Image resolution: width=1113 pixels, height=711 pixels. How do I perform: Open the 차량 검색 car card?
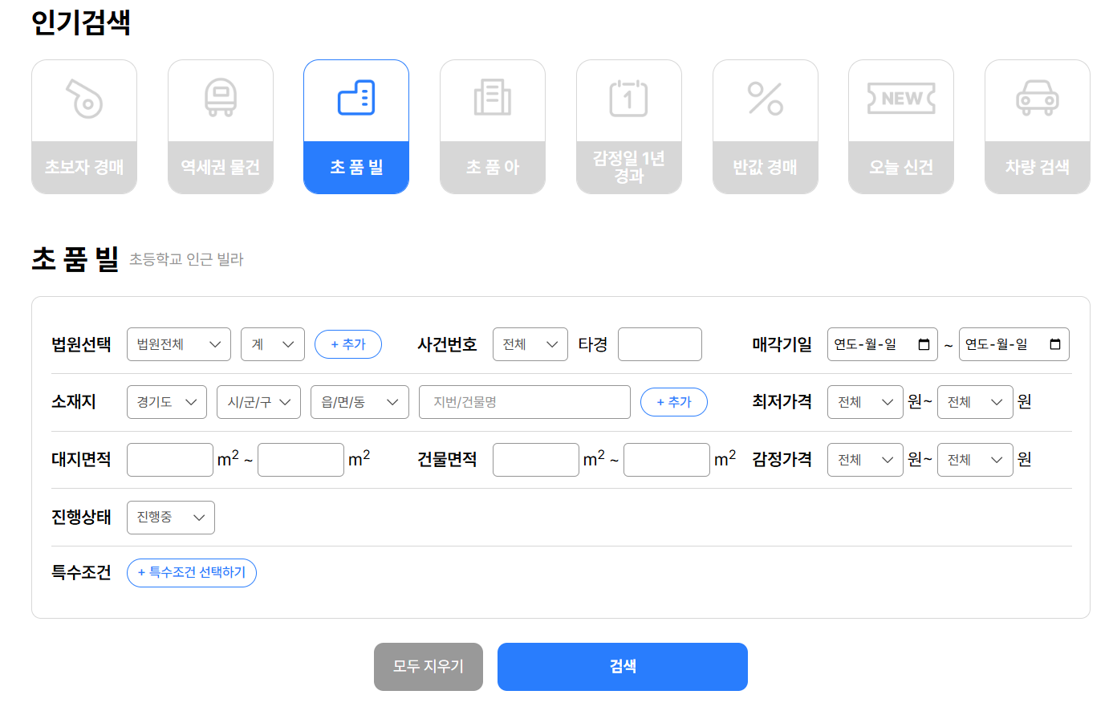[x=1038, y=127]
